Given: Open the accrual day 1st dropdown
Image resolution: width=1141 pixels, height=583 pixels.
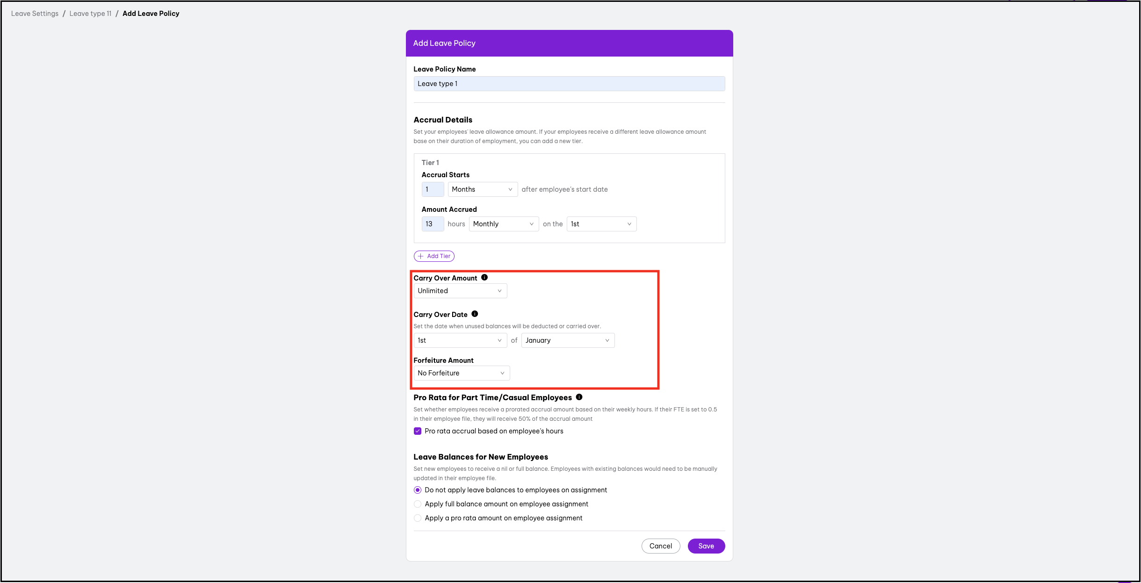Looking at the screenshot, I should click(601, 224).
